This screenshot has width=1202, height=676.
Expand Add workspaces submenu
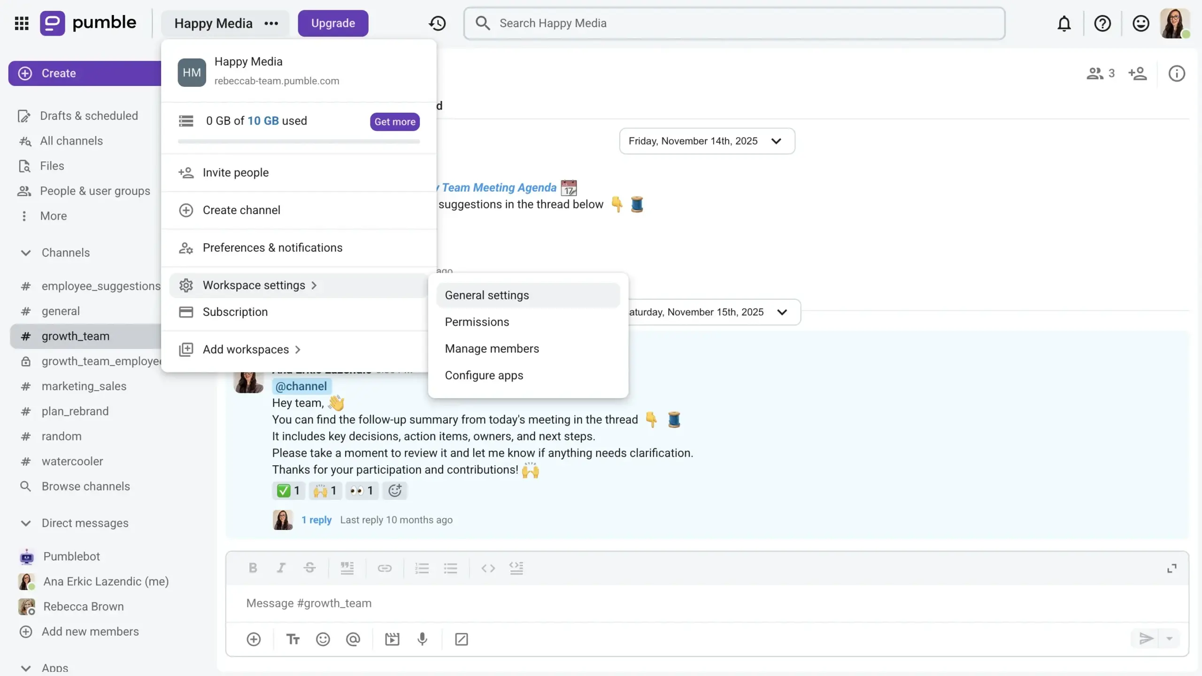point(299,349)
